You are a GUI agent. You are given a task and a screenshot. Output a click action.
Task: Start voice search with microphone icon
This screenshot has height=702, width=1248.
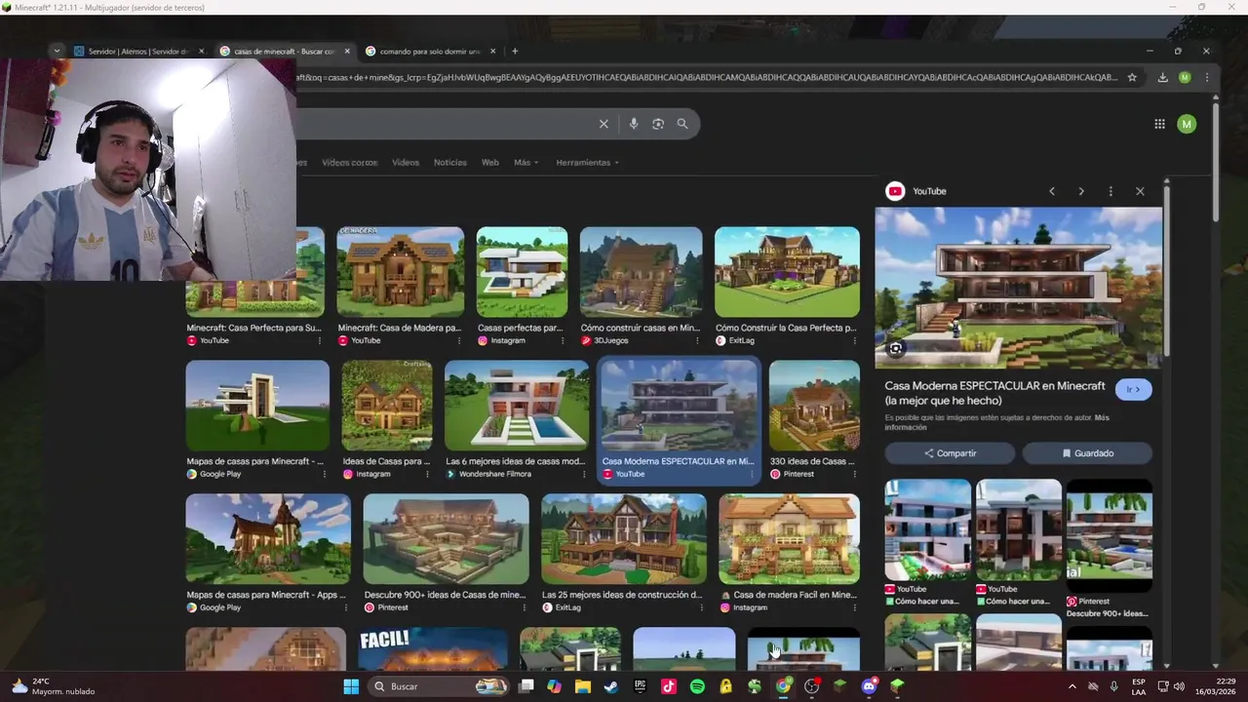coord(634,124)
